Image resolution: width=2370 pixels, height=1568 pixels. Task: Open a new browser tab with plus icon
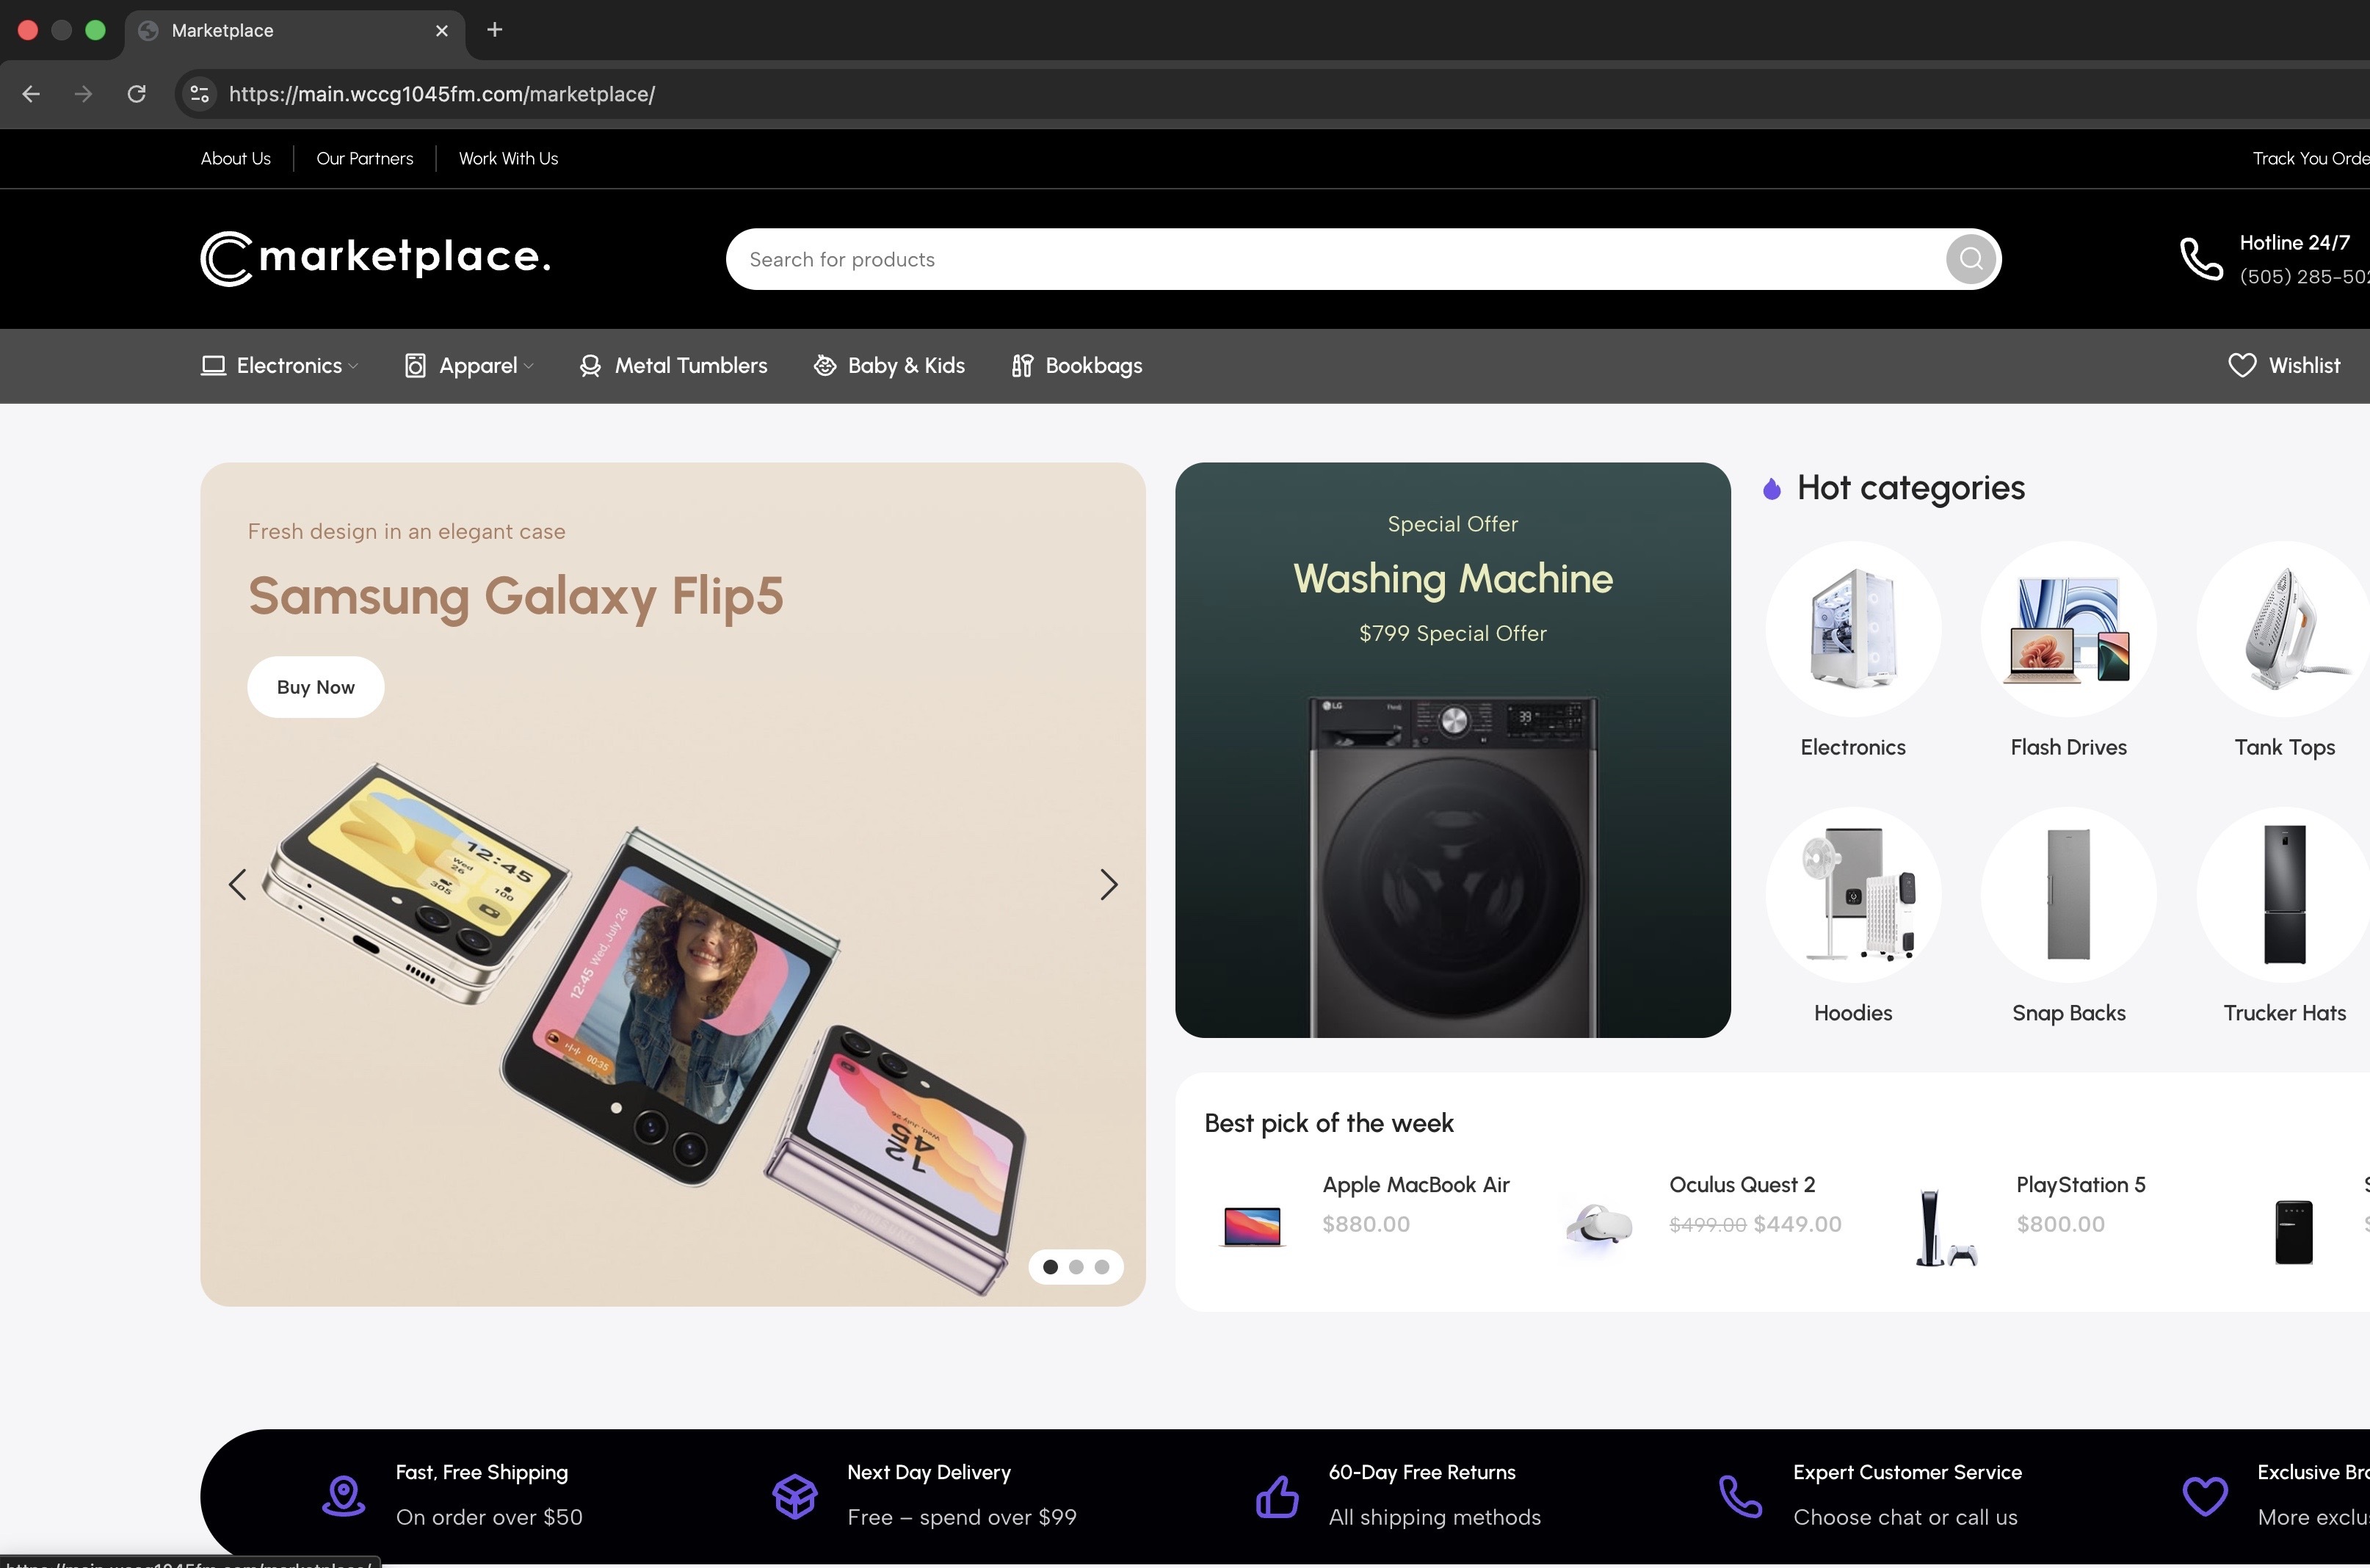pos(494,30)
